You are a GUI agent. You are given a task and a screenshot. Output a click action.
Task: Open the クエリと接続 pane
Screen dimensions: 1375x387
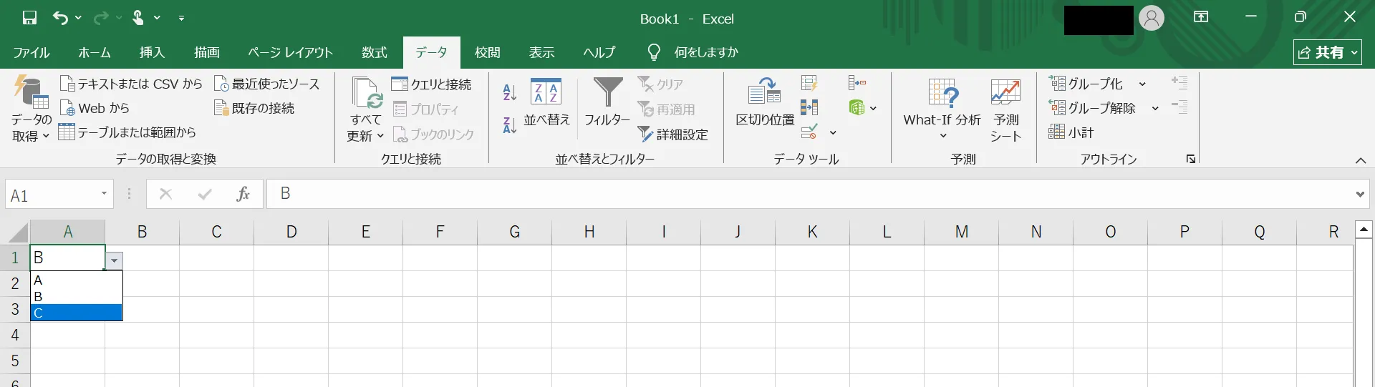tap(432, 84)
